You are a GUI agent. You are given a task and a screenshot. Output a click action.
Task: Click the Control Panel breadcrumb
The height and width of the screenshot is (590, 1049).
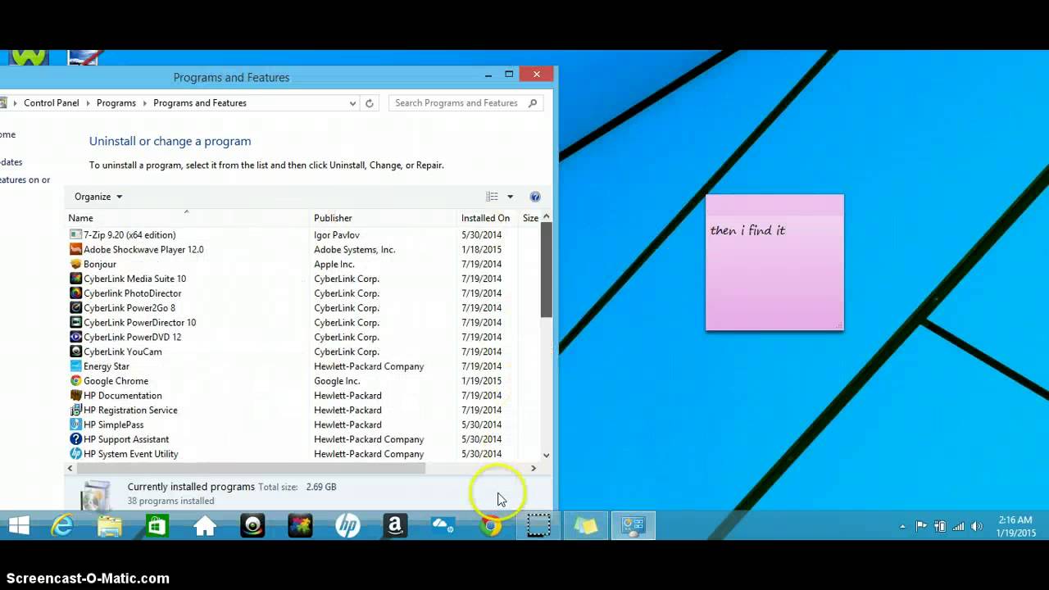(x=52, y=103)
